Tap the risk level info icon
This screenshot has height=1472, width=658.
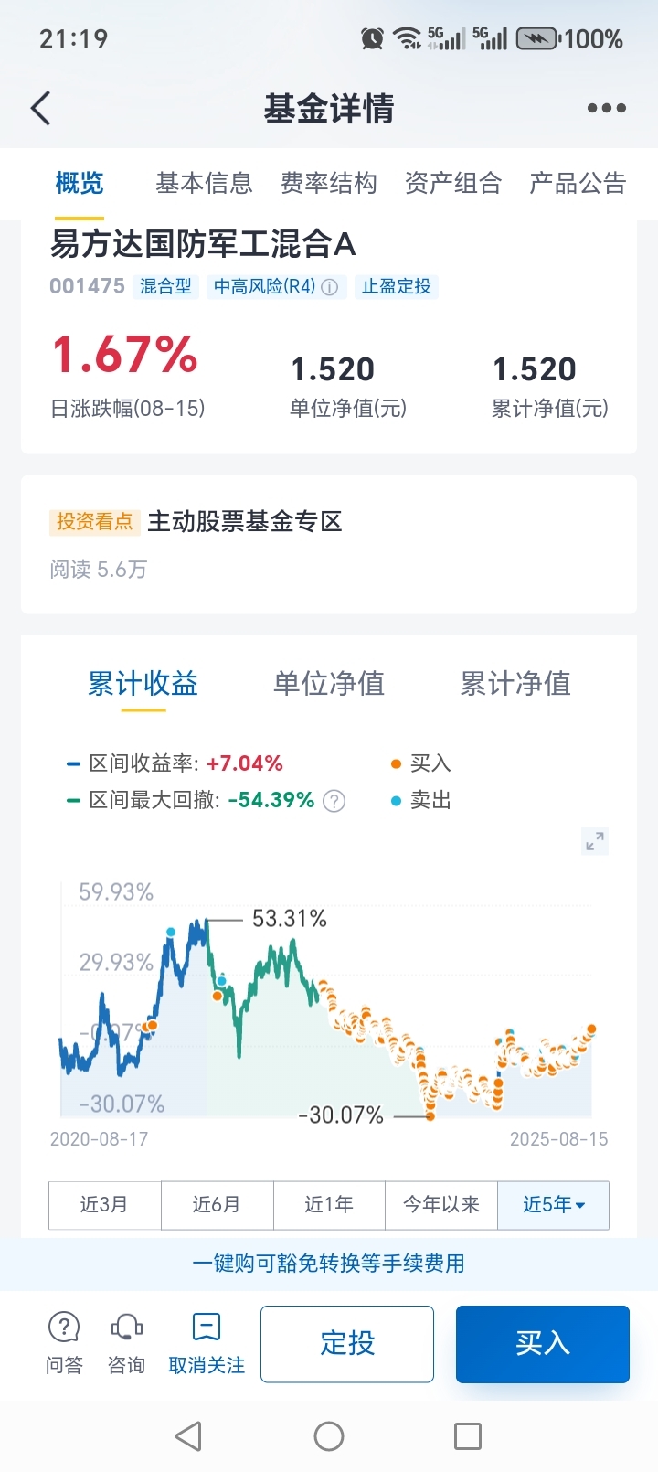coord(330,287)
